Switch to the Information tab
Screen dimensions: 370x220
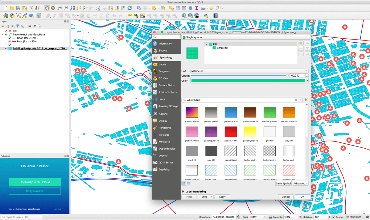166,44
